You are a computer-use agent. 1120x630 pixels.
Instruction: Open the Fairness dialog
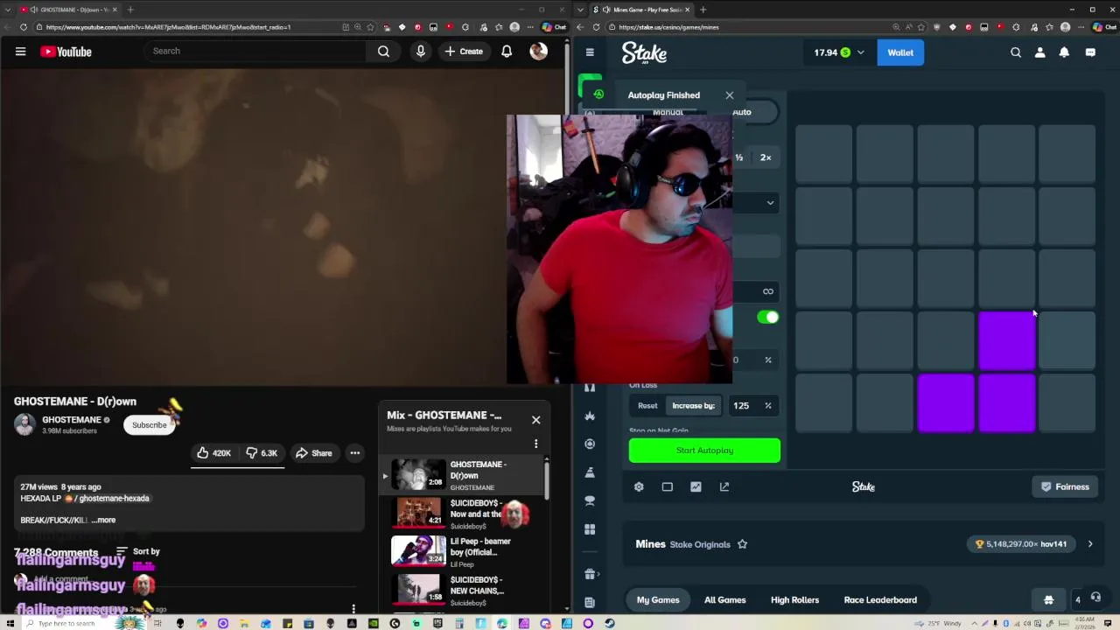(x=1065, y=487)
